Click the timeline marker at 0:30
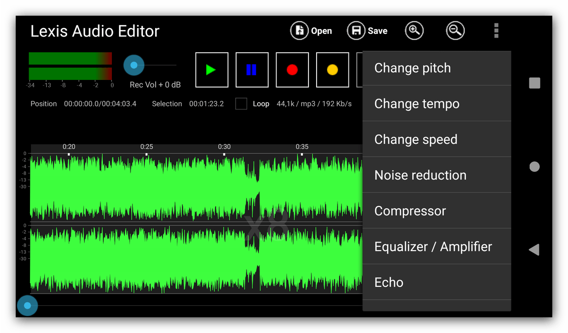 tap(224, 154)
